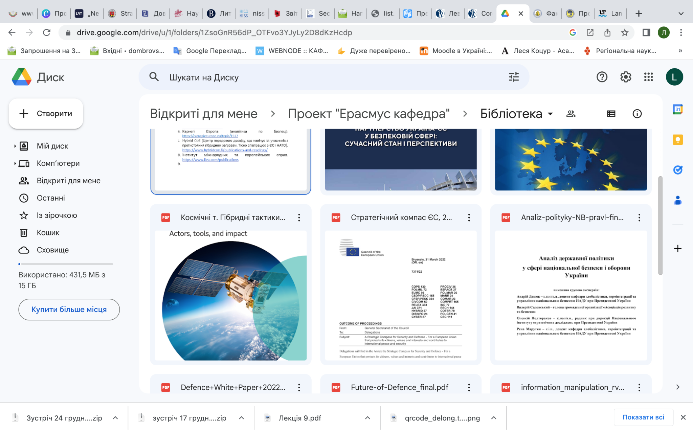Expand Комп'ютери tree arrow
The width and height of the screenshot is (693, 433).
tap(15, 163)
